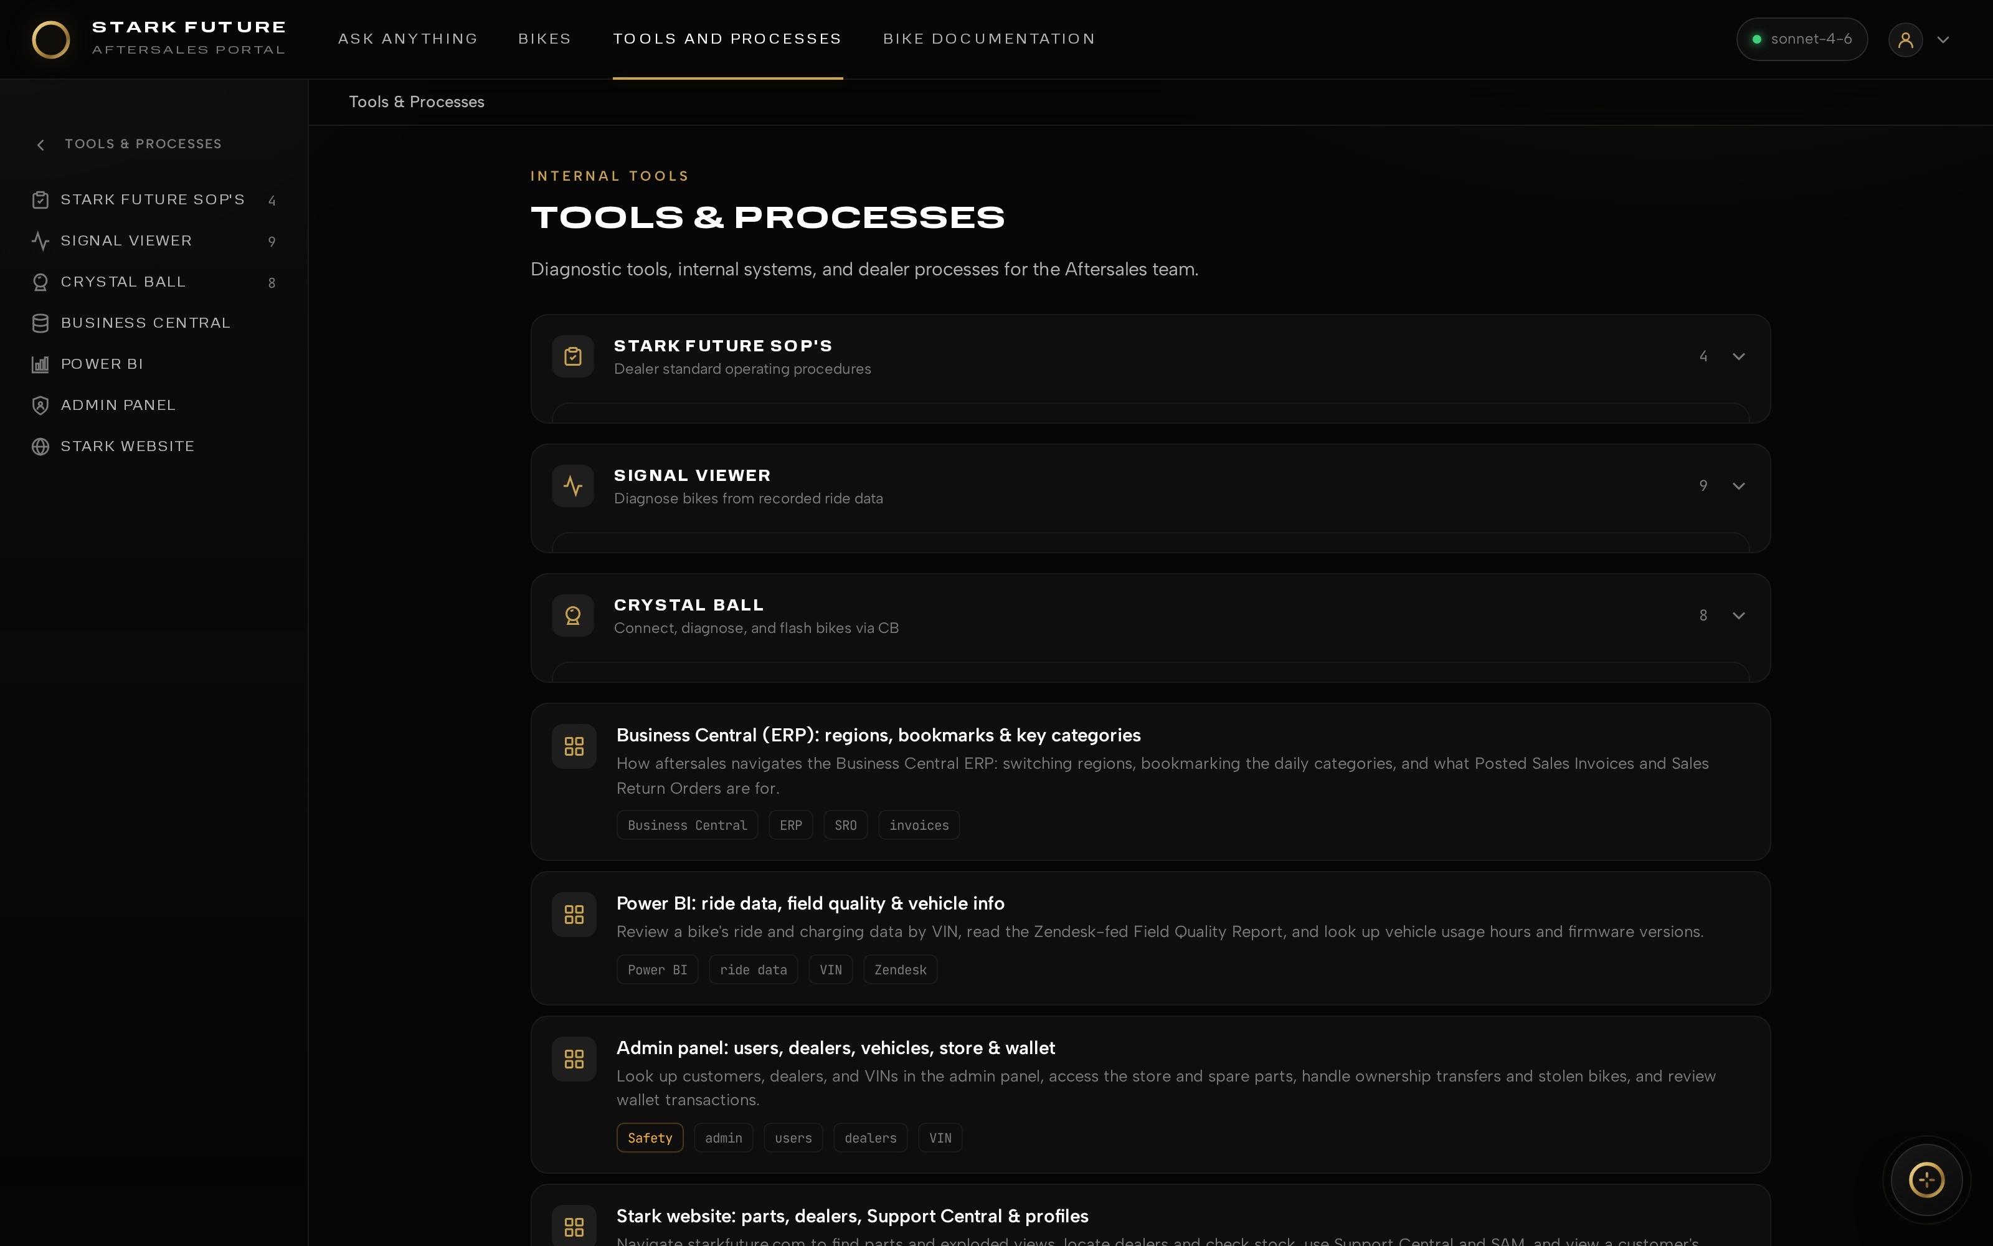
Task: Click the Stark Future Aftersales Portal title
Action: [189, 38]
